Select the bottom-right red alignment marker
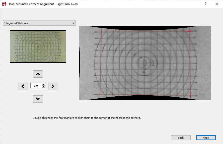Image resolution: width=223 pixels, height=144 pixels. [190, 95]
